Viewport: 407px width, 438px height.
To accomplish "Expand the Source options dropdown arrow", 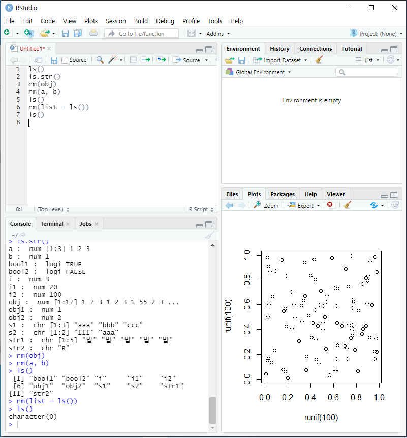I will coord(206,60).
